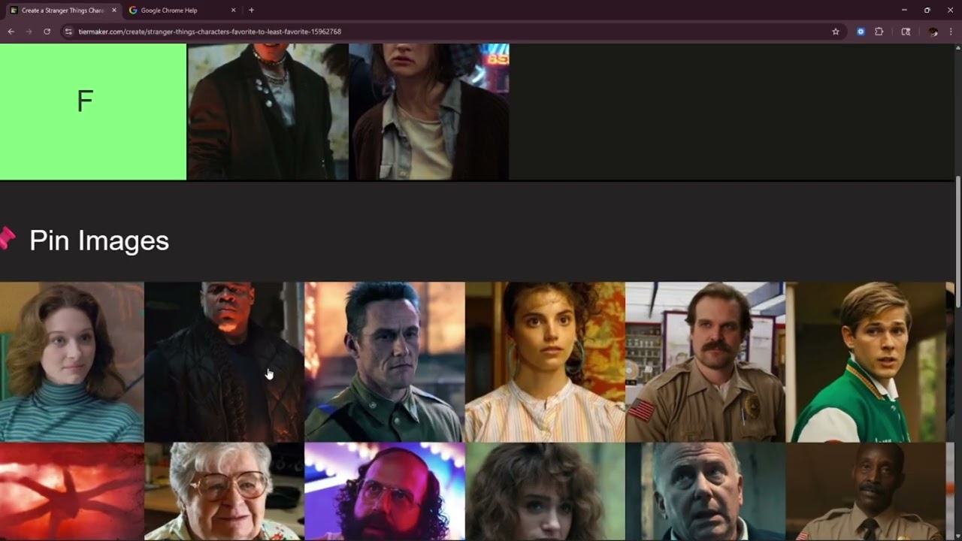Click the pink pushpin icon beside Pin Images

8,238
